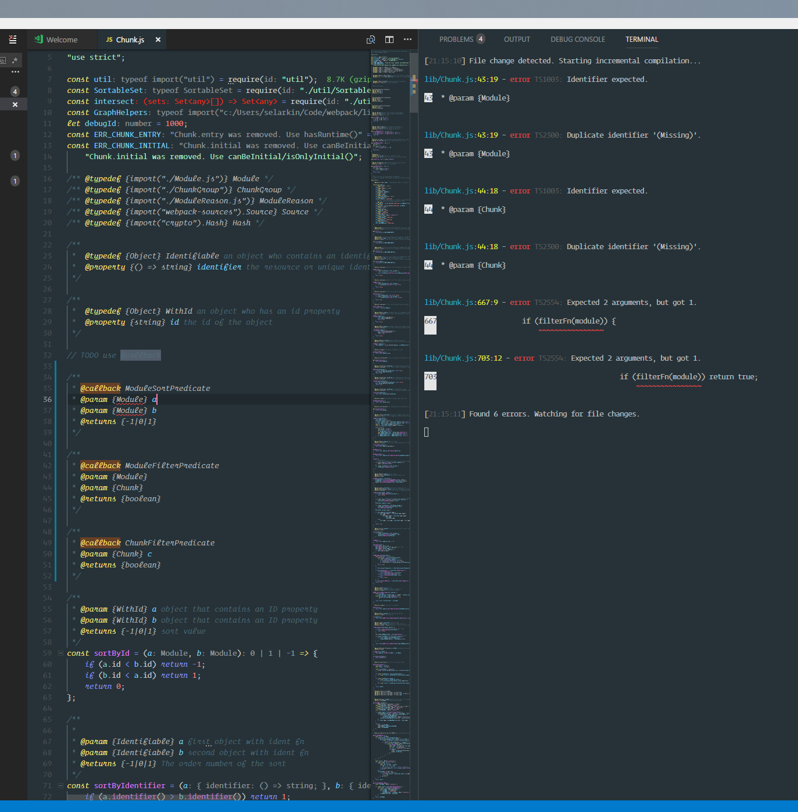The image size is (798, 812).
Task: Collapse the sortById function at line 59
Action: click(60, 653)
